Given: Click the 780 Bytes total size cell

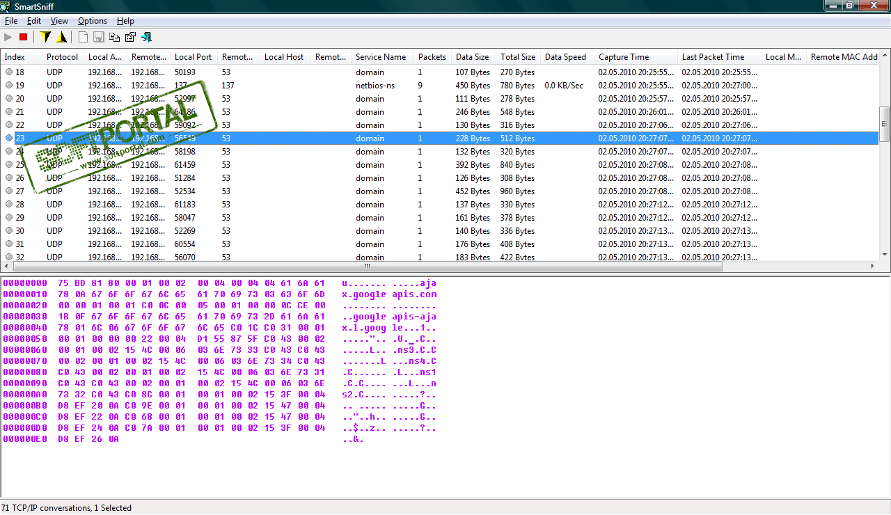Looking at the screenshot, I should (x=517, y=86).
